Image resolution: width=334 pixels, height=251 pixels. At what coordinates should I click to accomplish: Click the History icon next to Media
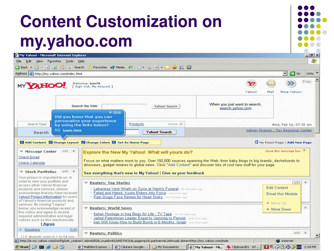(x=130, y=67)
